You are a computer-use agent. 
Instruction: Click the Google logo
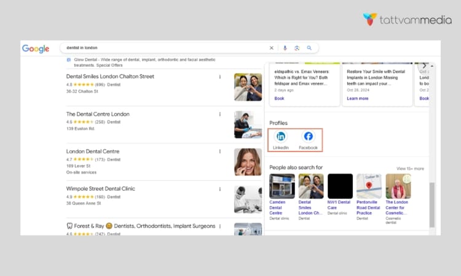pos(36,48)
